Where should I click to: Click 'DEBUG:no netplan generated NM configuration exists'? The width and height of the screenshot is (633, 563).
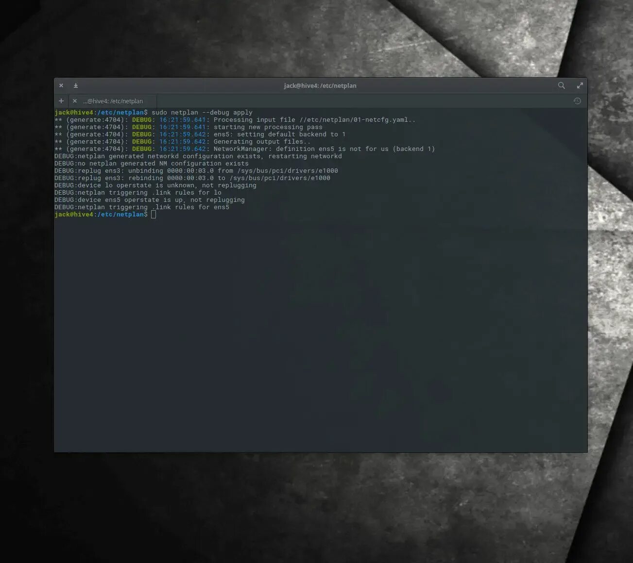click(x=152, y=163)
